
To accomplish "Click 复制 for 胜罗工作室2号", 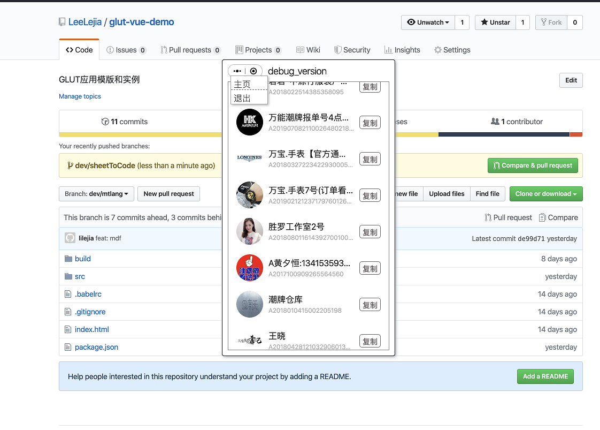I will pyautogui.click(x=370, y=232).
